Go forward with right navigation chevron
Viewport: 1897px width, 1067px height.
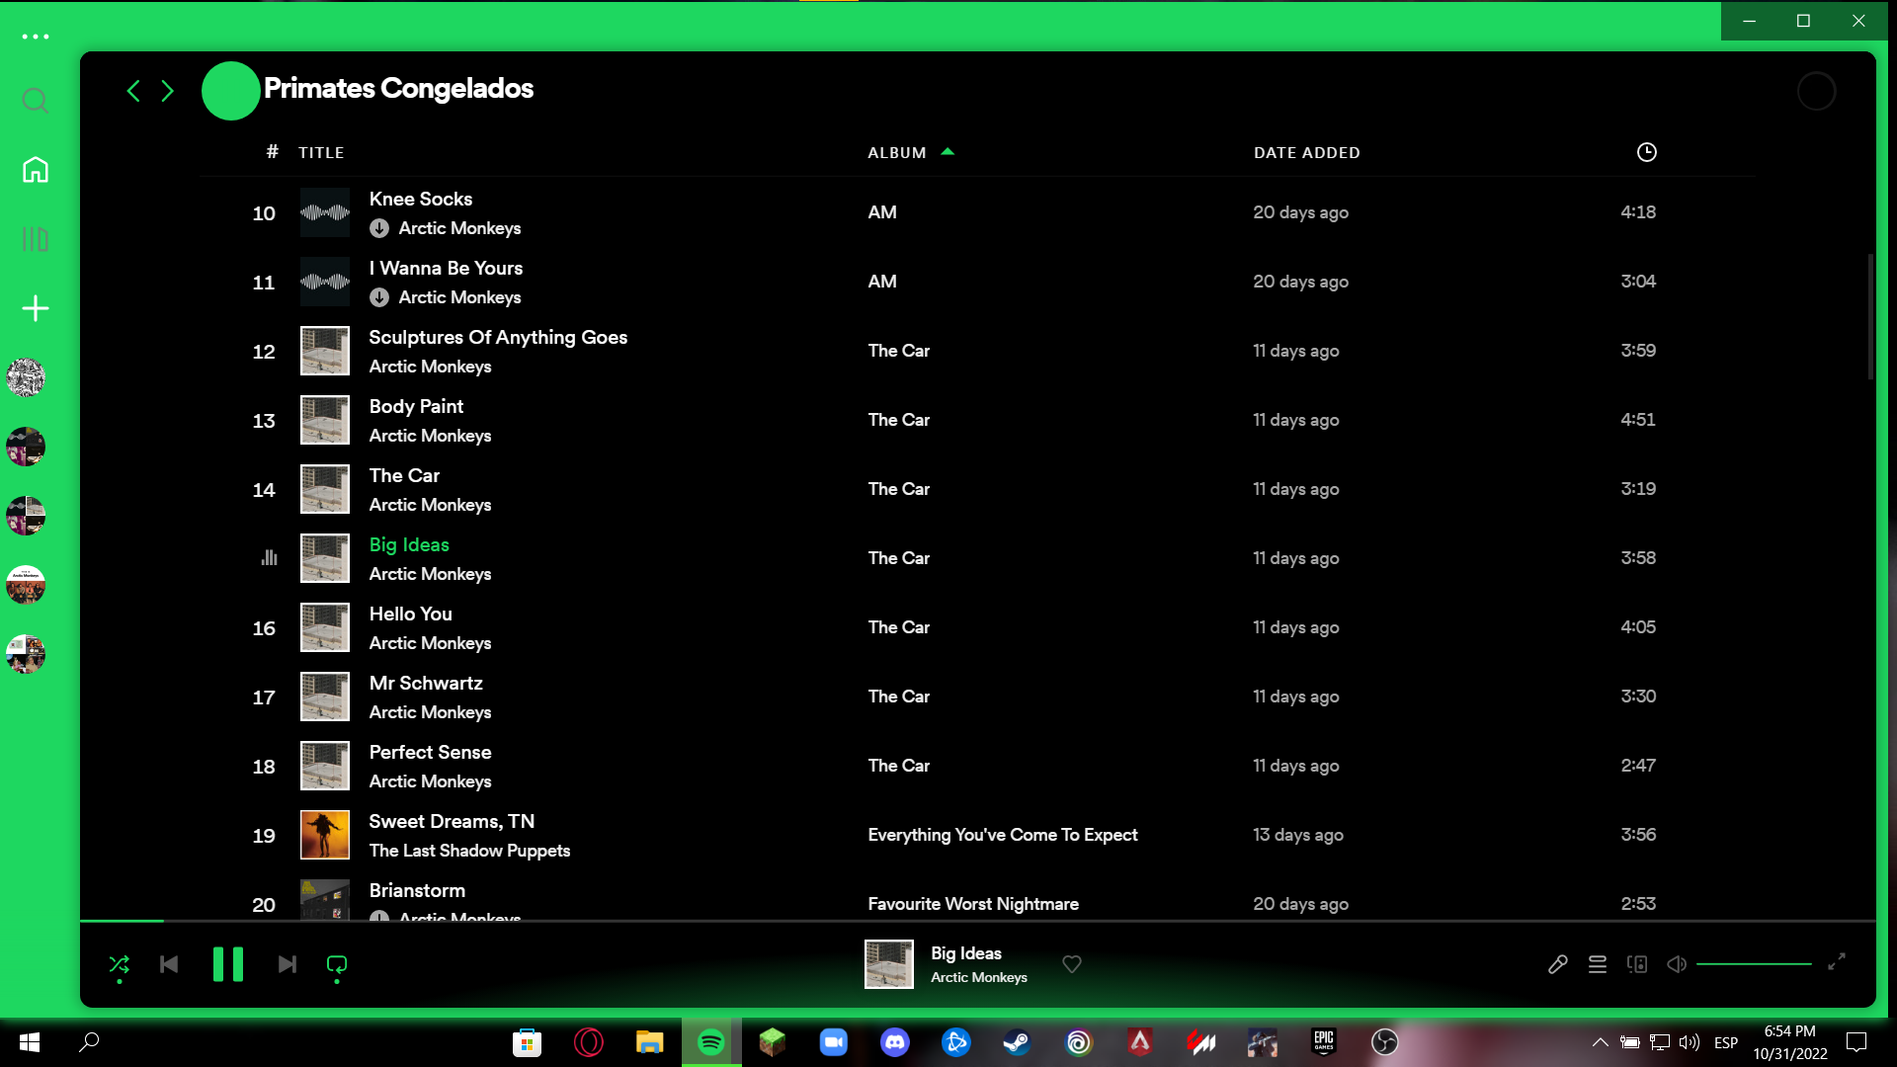pyautogui.click(x=167, y=91)
